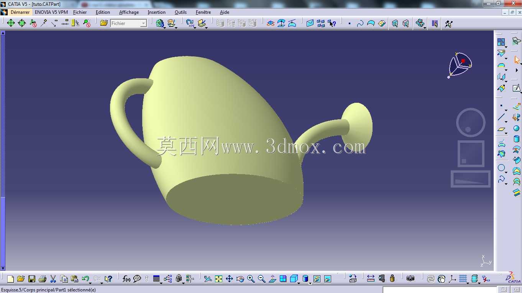Screen dimensions: 522x293
Task: Click the left vertical scrollbar
Action: 3,151
